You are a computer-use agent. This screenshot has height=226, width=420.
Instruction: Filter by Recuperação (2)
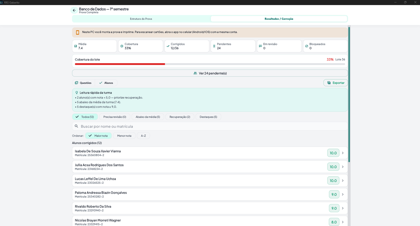pyautogui.click(x=180, y=117)
